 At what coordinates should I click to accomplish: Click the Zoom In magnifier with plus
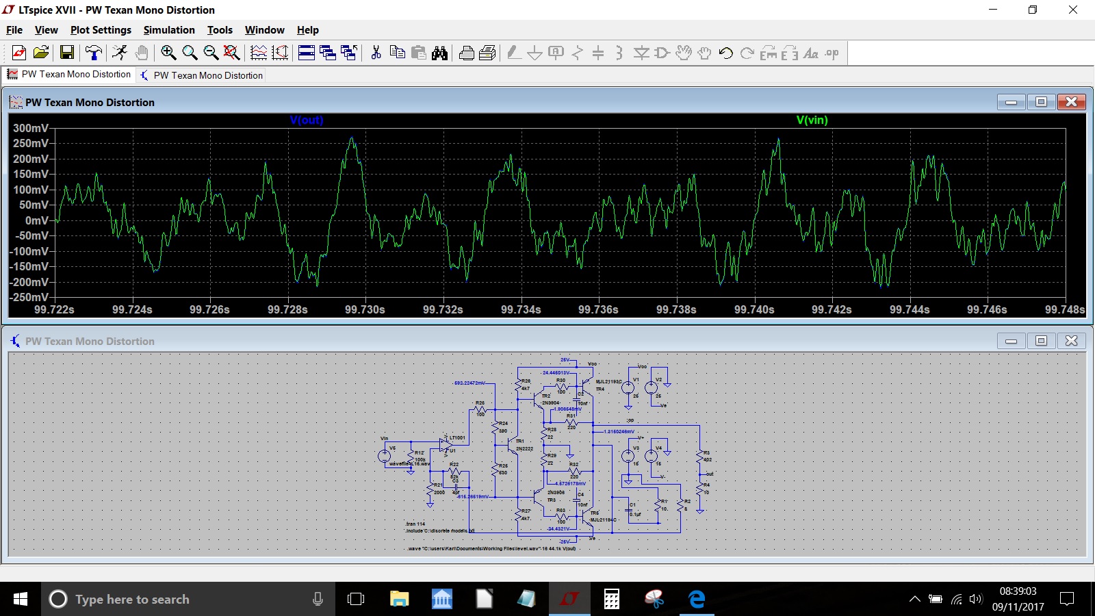168,53
